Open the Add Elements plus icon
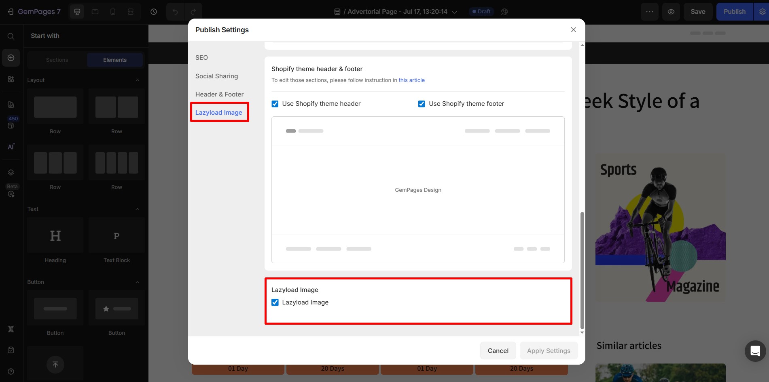The image size is (769, 382). 11,57
